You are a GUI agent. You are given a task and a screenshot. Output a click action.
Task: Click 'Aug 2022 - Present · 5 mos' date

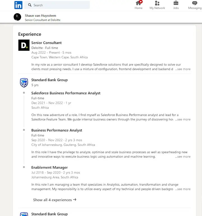[51, 53]
